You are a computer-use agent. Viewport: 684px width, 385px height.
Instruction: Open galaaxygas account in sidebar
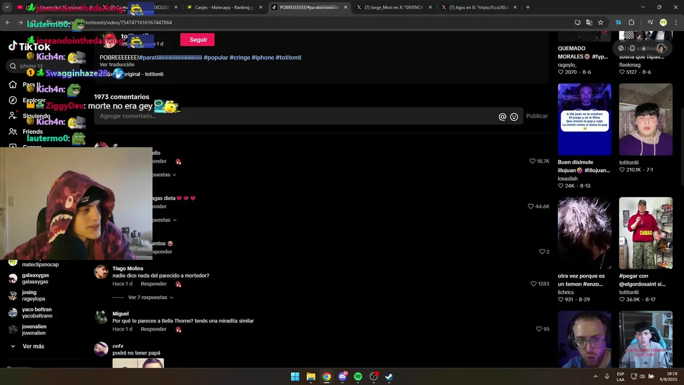pos(35,279)
